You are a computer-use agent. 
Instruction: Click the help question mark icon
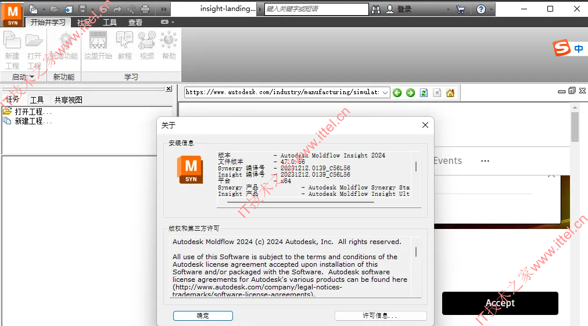pyautogui.click(x=481, y=9)
